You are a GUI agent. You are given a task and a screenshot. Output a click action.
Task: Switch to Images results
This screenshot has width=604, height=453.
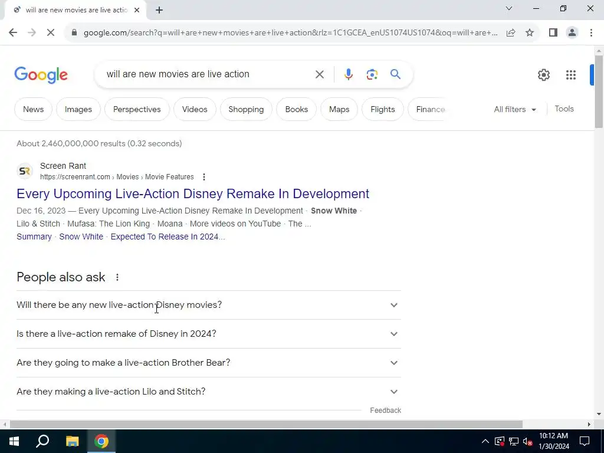[x=78, y=109]
